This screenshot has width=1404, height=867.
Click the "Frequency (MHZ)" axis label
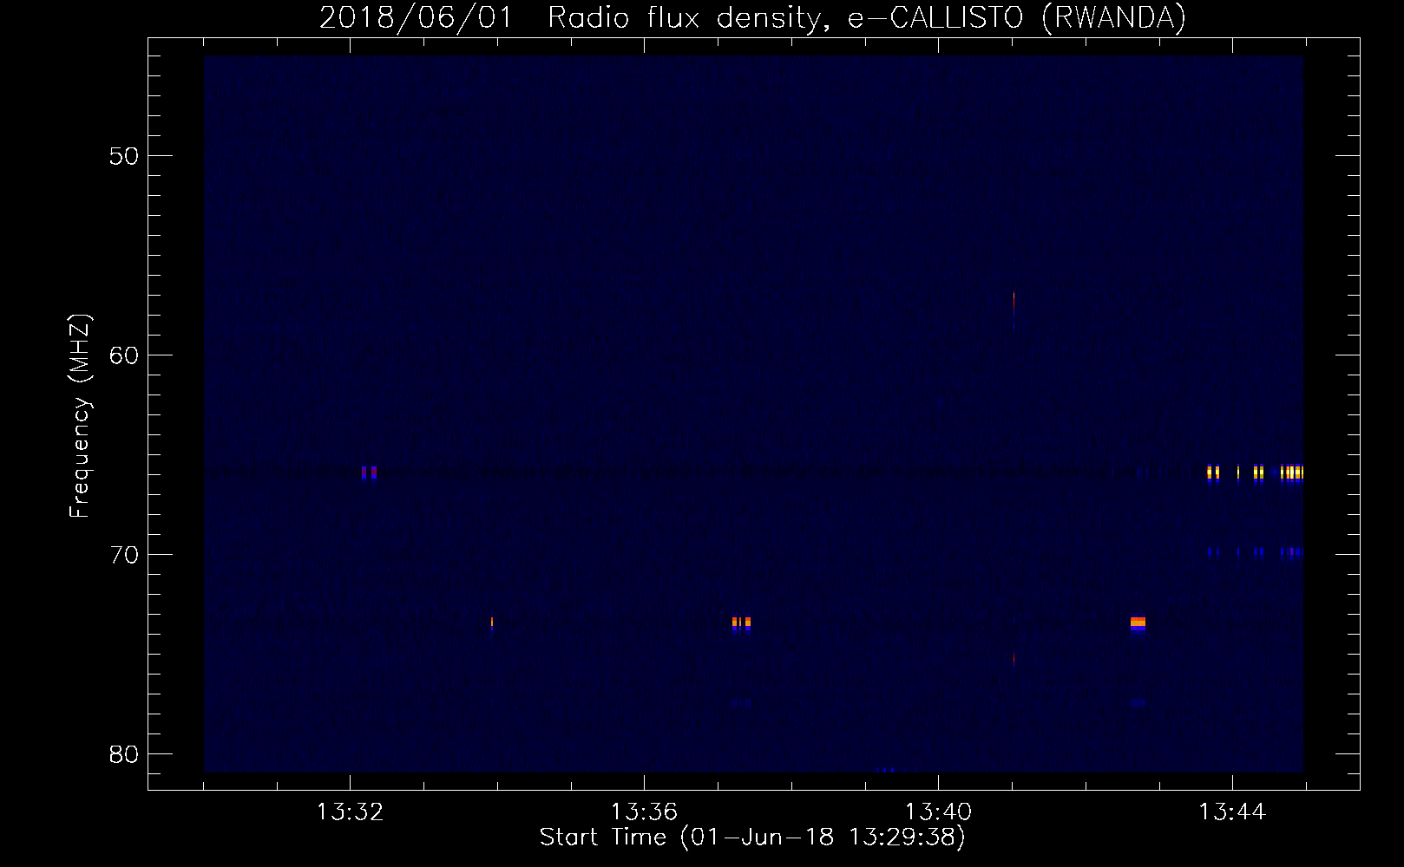coord(81,416)
